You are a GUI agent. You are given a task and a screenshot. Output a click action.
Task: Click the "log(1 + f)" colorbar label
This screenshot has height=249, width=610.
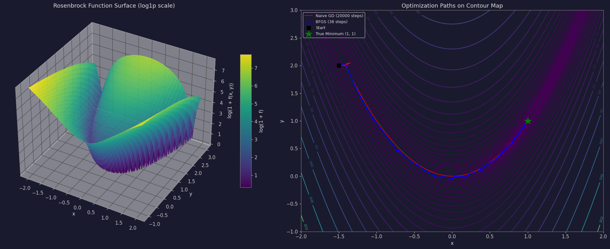261,121
